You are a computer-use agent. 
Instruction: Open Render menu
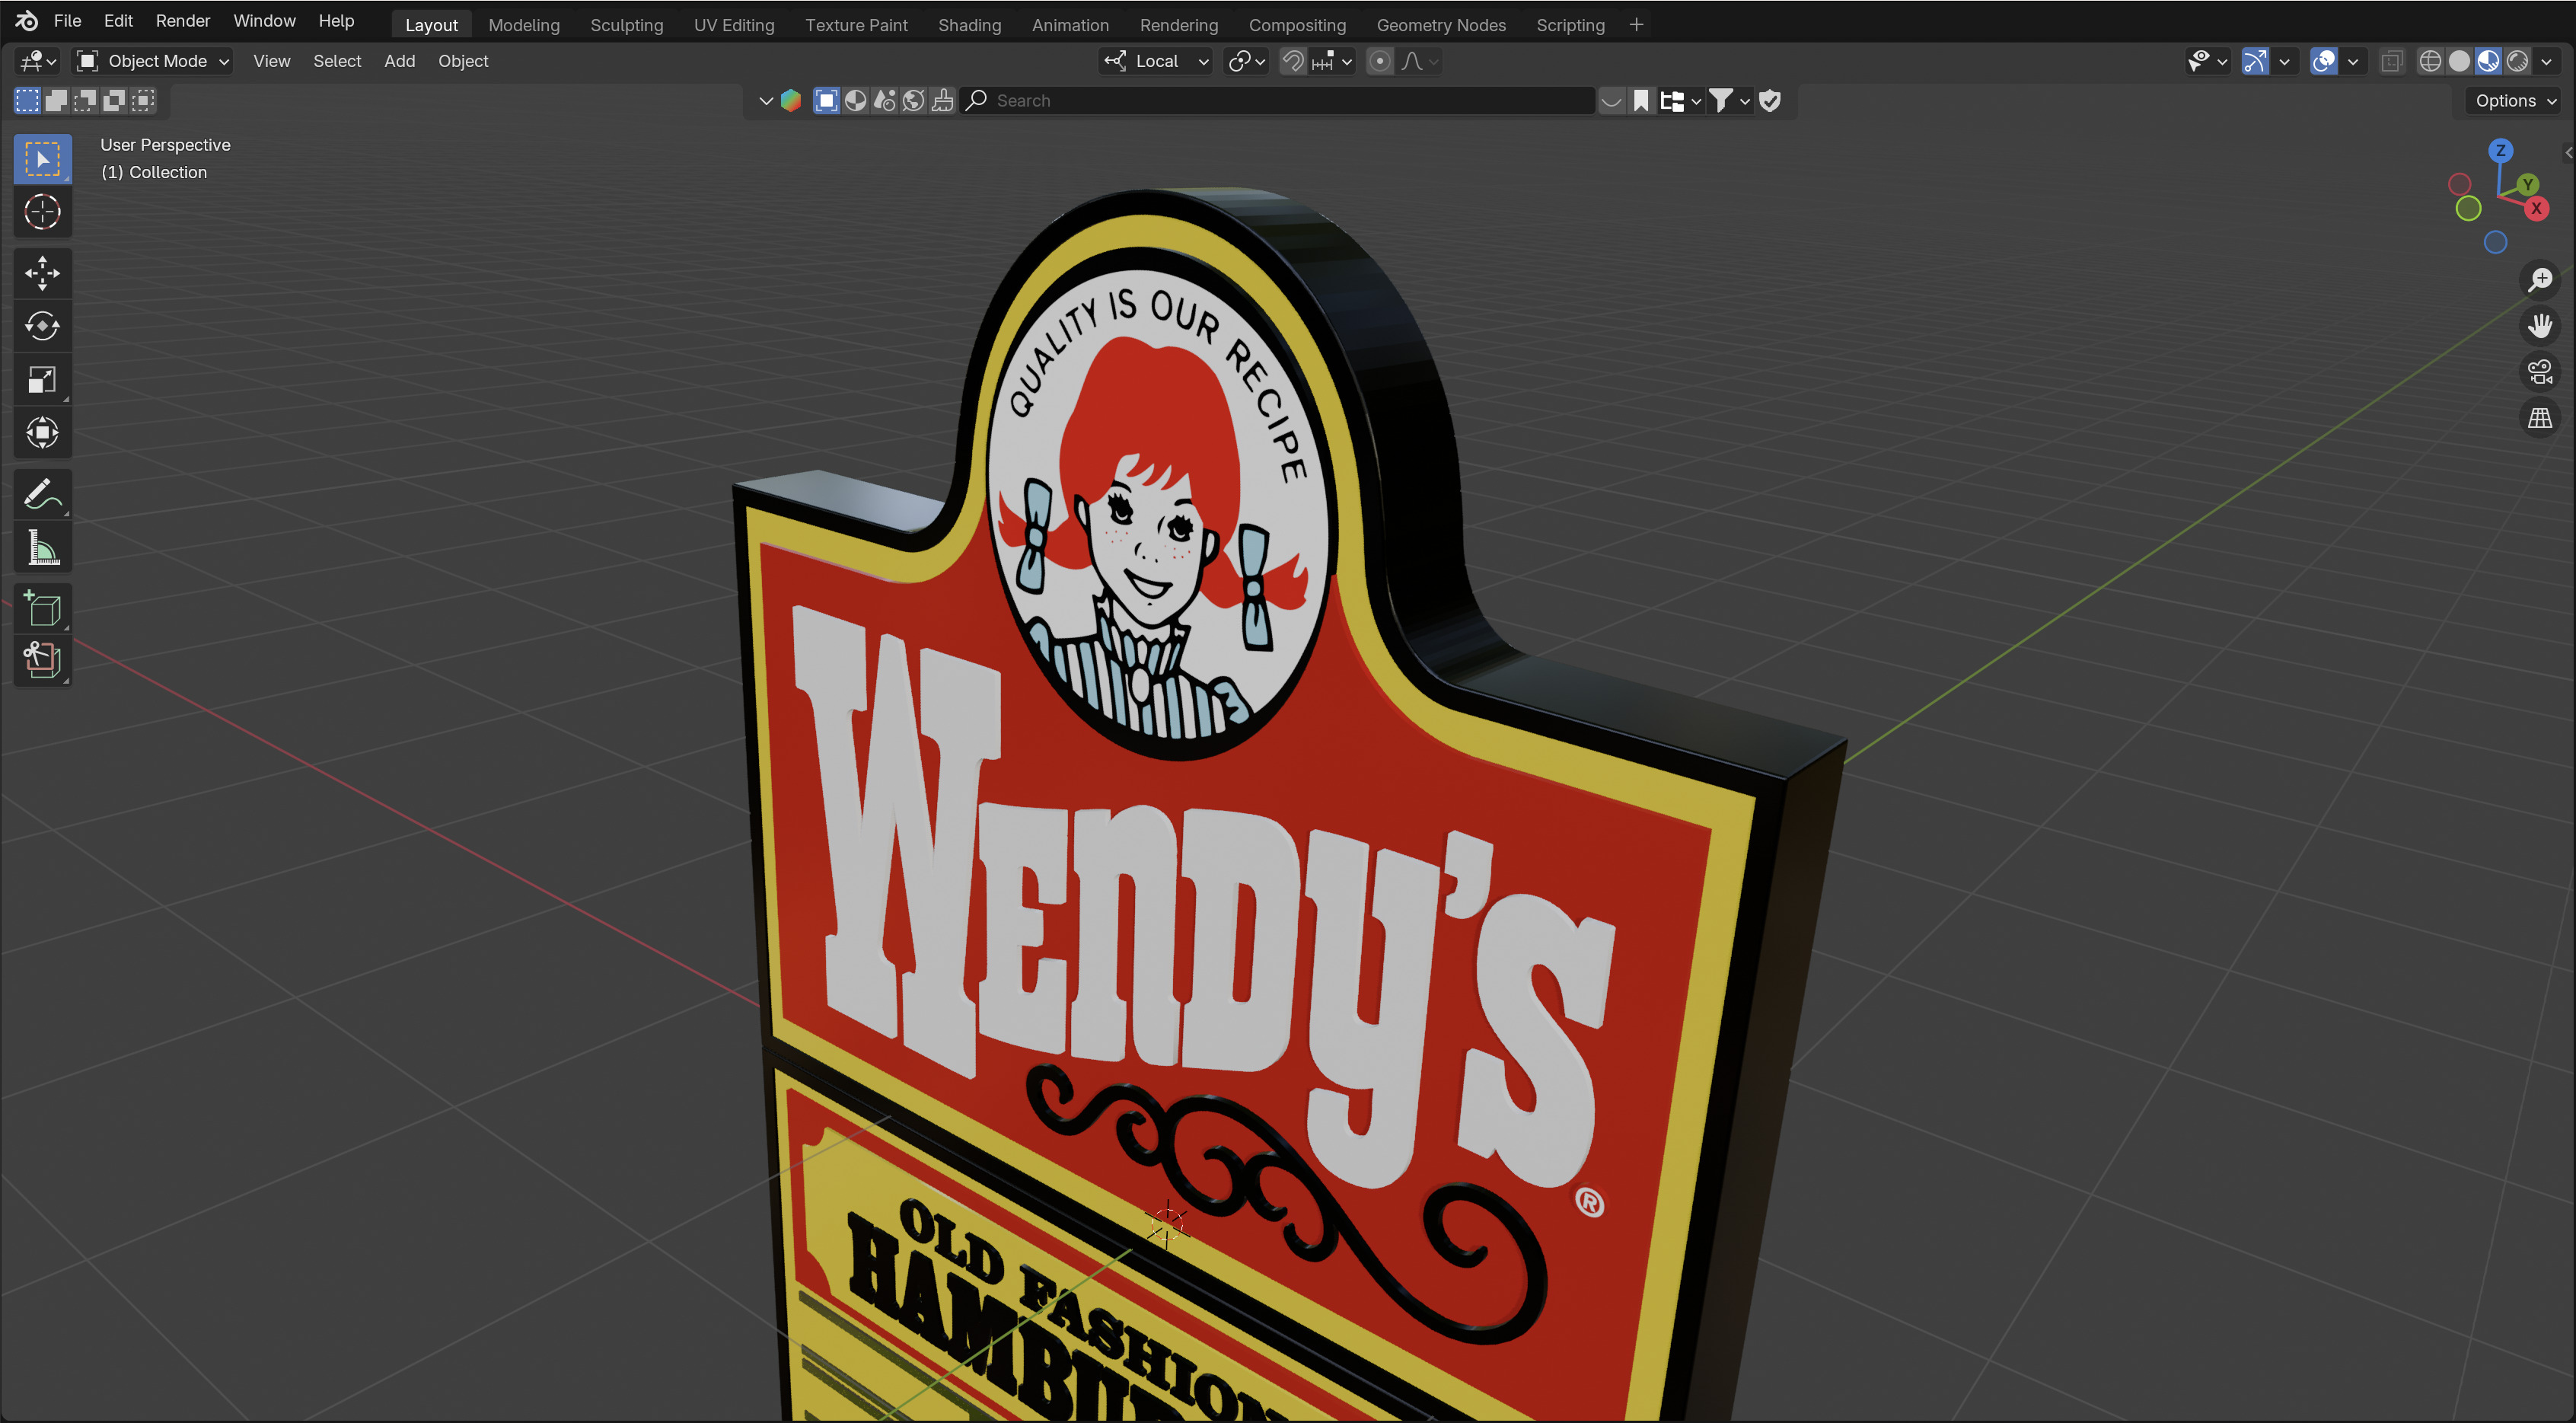point(183,21)
